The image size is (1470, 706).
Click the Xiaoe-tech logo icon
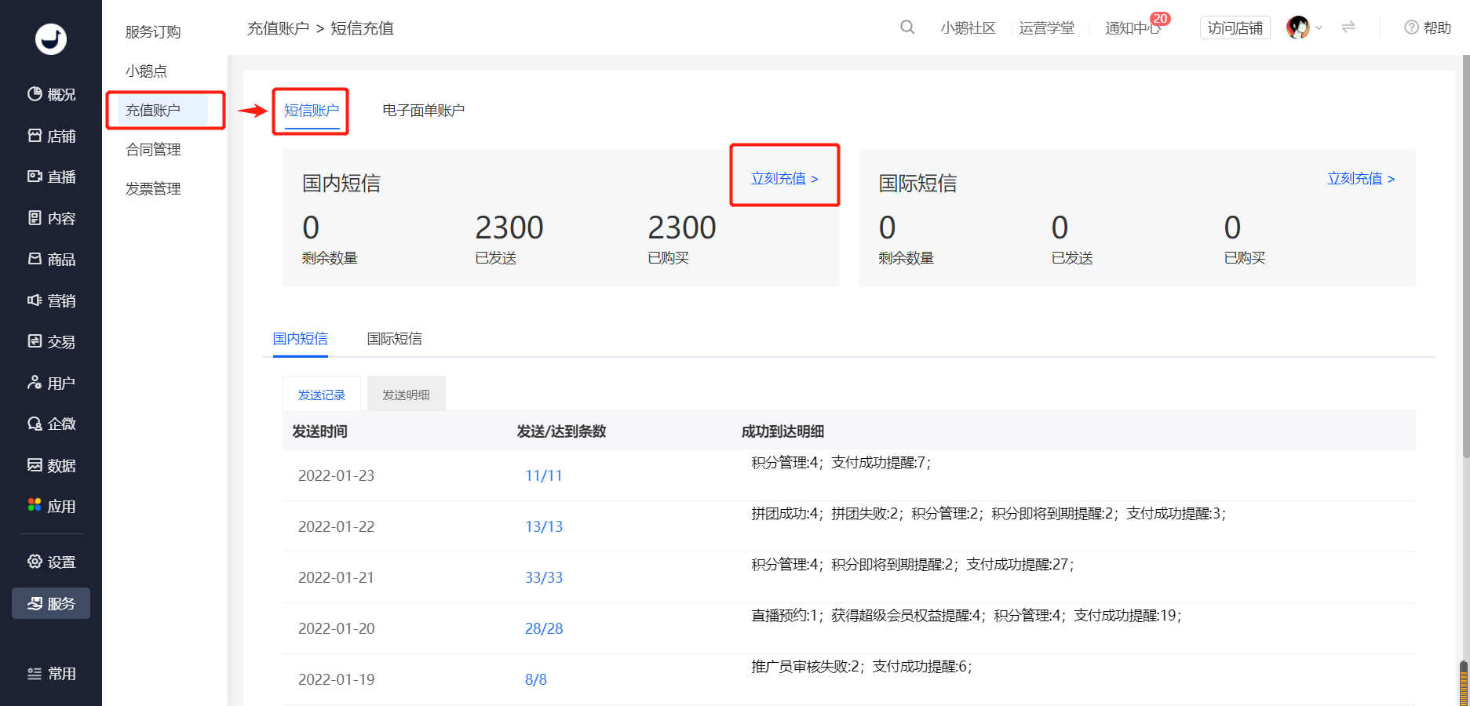coord(51,38)
